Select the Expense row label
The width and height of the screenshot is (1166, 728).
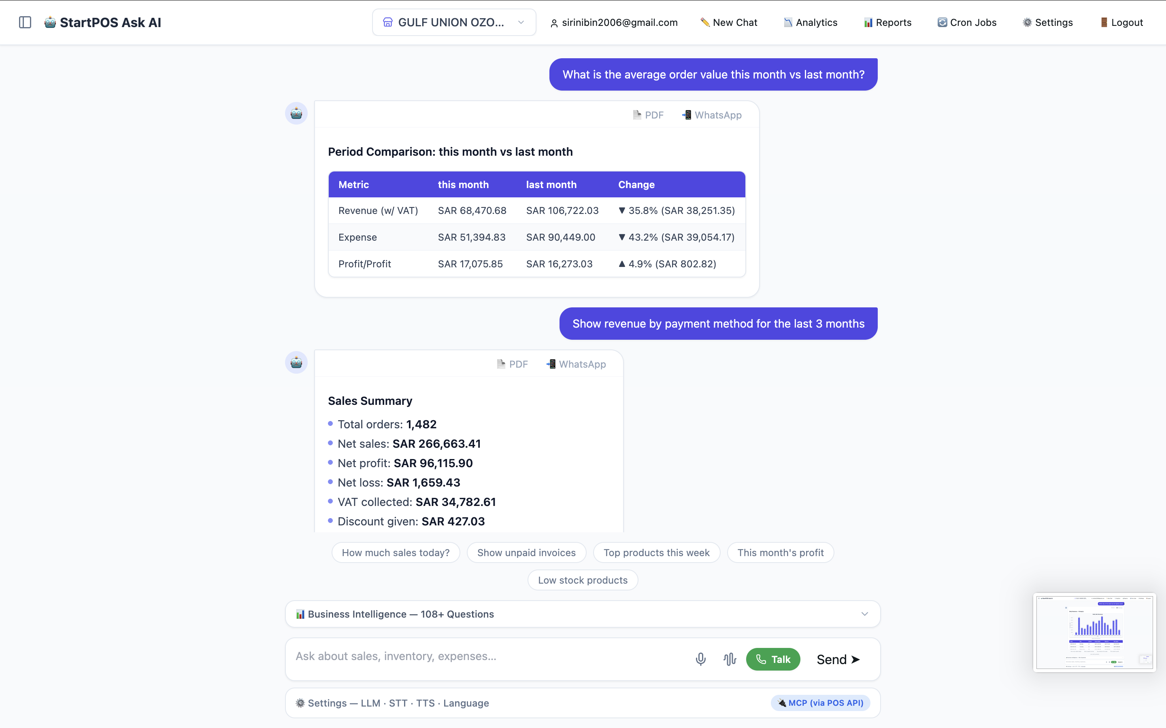pyautogui.click(x=357, y=237)
